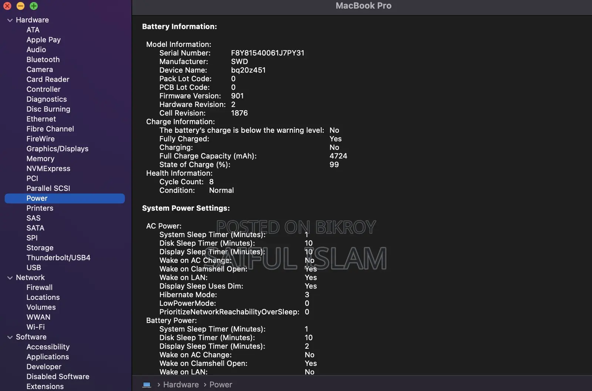Select Extensions under Software
592x391 pixels.
point(45,387)
